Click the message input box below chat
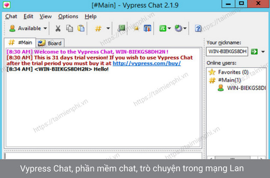The height and width of the screenshot is (178, 270). [x=103, y=156]
